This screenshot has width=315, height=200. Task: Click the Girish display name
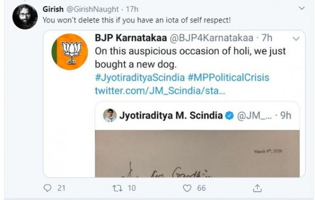point(53,9)
